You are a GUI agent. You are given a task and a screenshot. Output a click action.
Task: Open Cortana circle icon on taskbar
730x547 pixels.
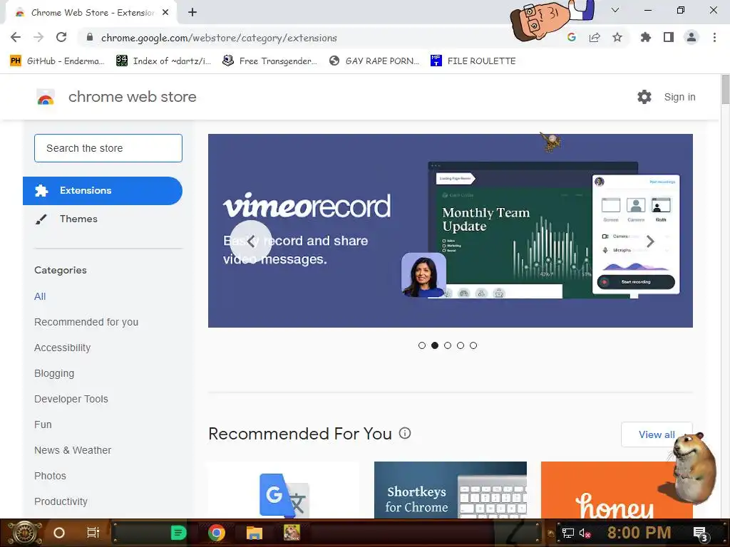click(59, 533)
